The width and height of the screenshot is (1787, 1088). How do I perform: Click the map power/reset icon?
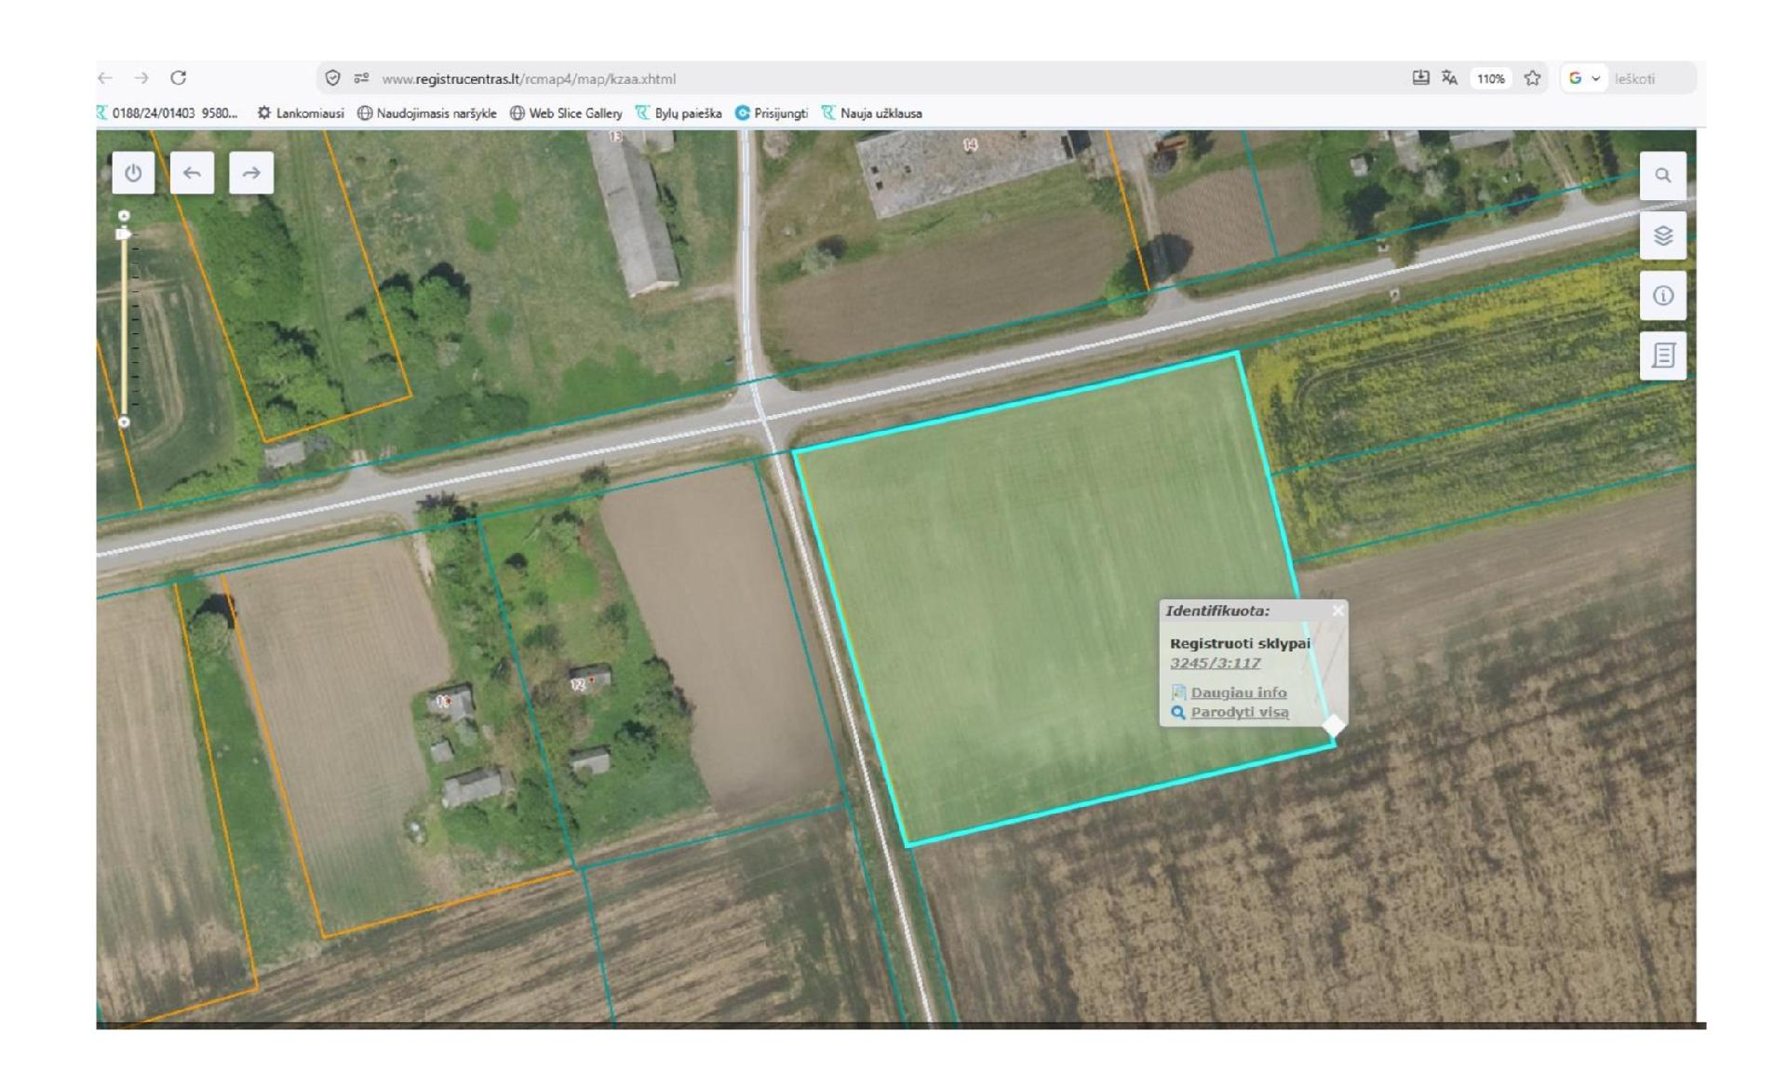pyautogui.click(x=133, y=173)
